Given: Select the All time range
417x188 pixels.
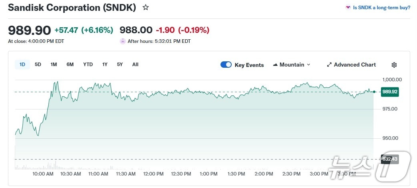Looking at the screenshot, I should click(135, 65).
